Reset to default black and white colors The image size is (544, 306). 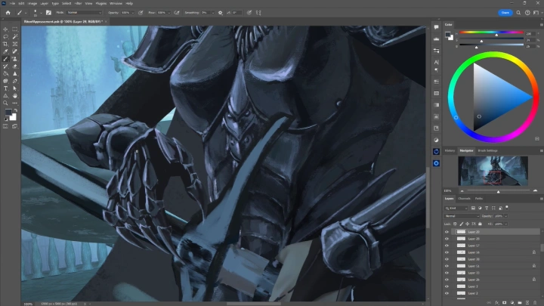point(5,119)
